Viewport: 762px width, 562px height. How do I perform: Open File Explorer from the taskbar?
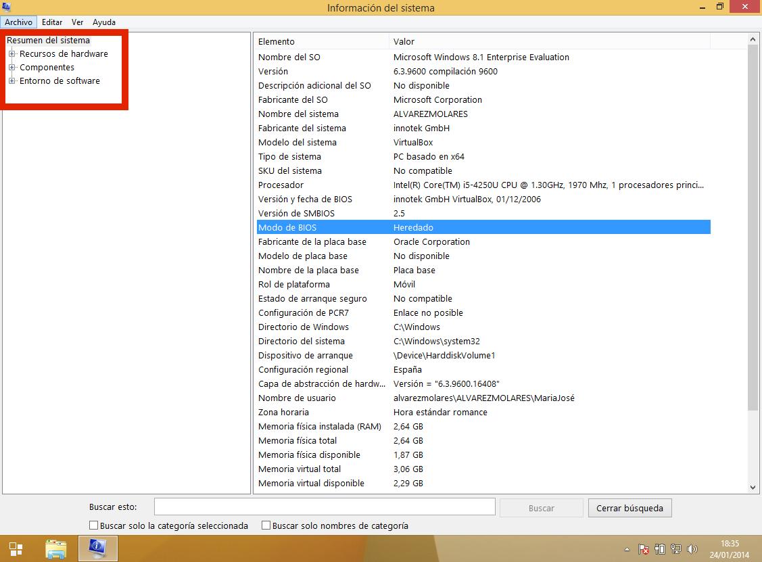click(x=55, y=548)
